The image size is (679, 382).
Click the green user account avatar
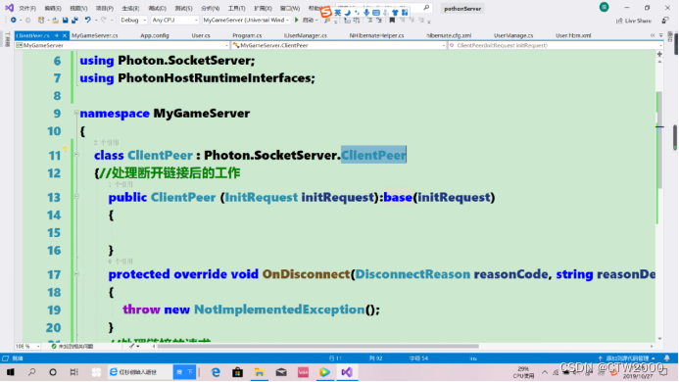coord(605,8)
